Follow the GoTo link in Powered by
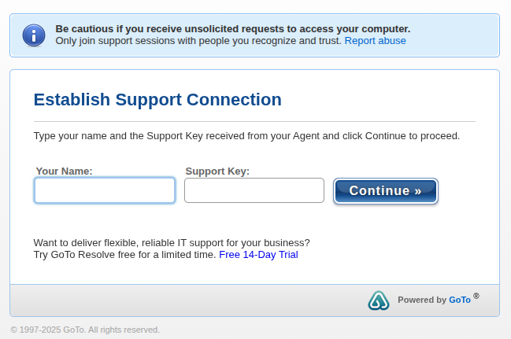 tap(460, 300)
